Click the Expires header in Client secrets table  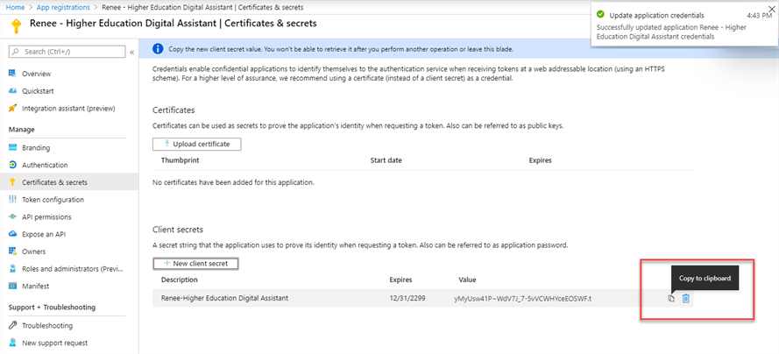(400, 280)
